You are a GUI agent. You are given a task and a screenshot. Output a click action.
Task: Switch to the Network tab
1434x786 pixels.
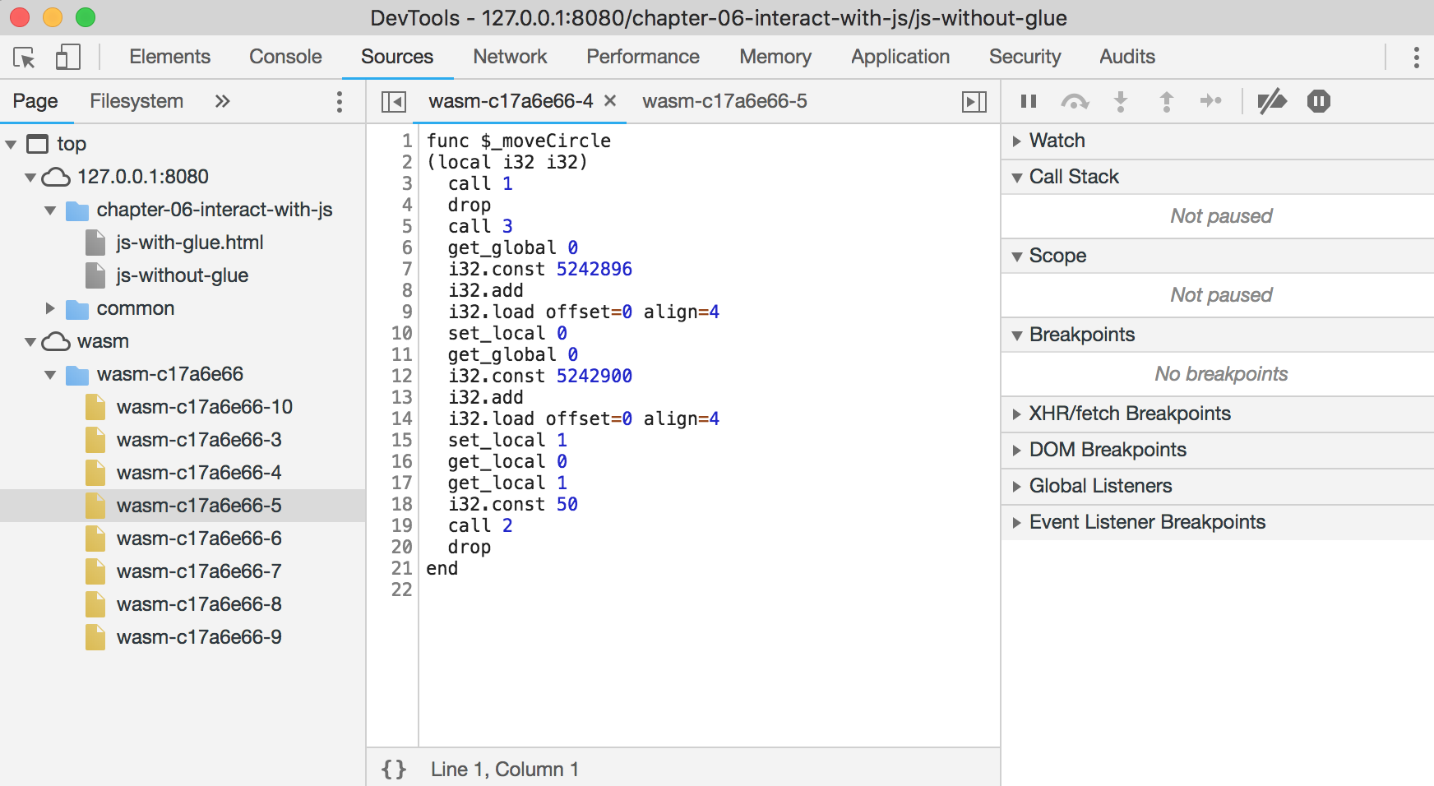[x=510, y=57]
